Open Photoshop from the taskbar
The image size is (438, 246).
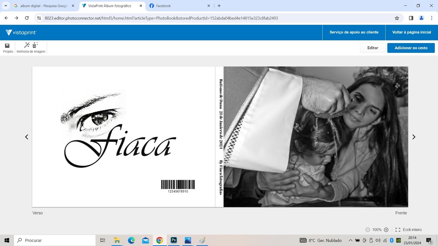174,240
